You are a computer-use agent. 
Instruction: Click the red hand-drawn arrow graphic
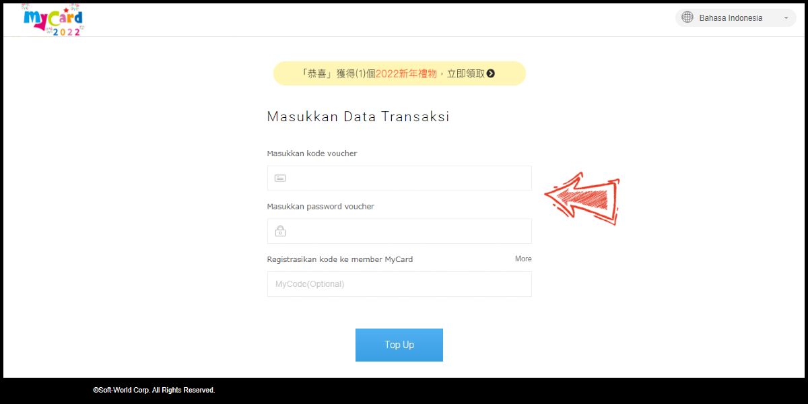click(582, 199)
